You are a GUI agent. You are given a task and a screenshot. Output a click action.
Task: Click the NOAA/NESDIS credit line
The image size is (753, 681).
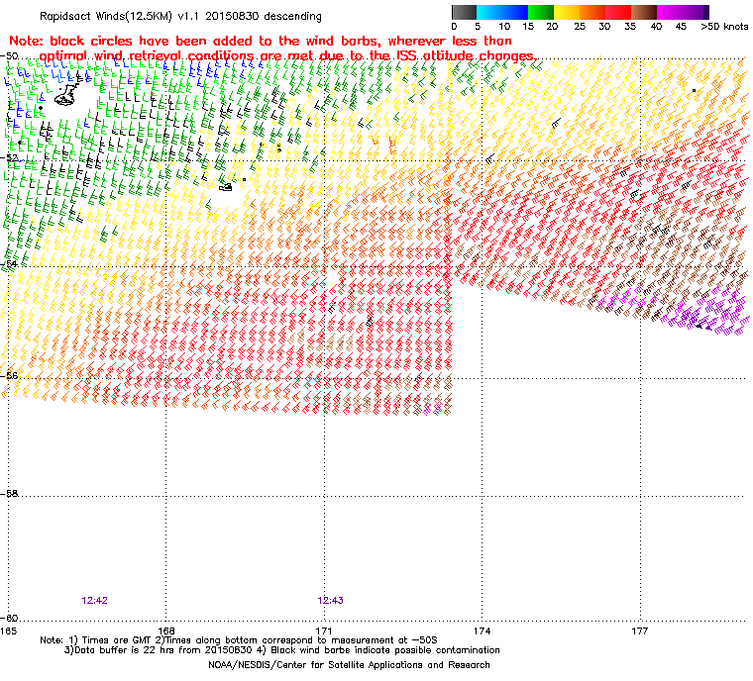pos(349,665)
